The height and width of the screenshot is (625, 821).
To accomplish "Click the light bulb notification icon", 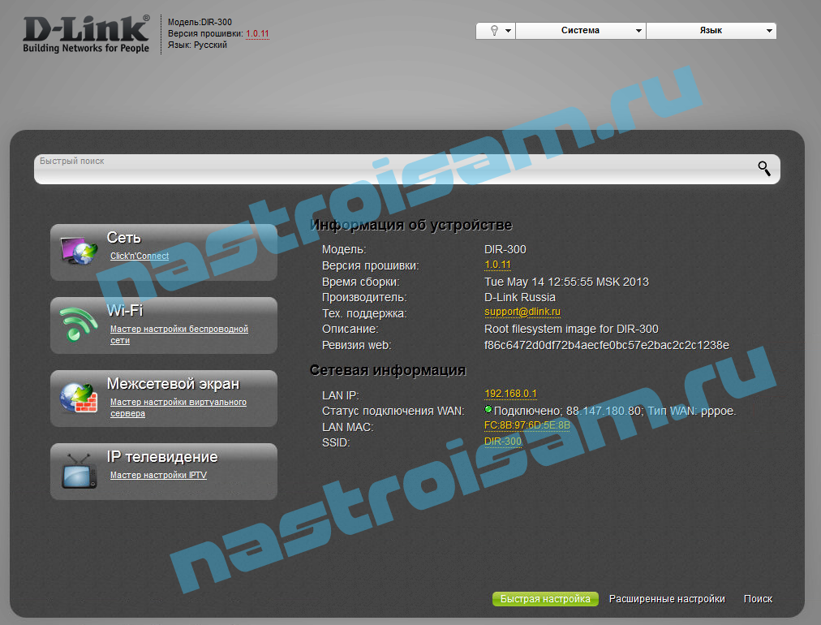I will pyautogui.click(x=492, y=31).
